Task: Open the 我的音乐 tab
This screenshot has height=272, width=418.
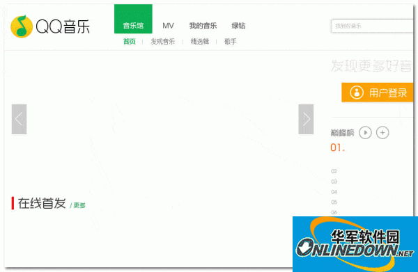Action: click(x=203, y=26)
